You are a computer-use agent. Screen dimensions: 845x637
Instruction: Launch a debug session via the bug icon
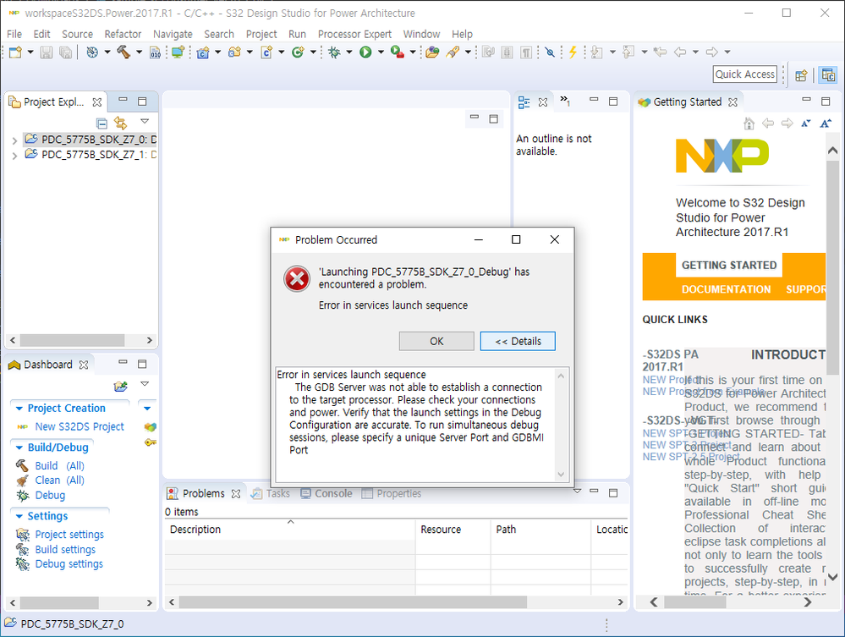click(x=335, y=52)
